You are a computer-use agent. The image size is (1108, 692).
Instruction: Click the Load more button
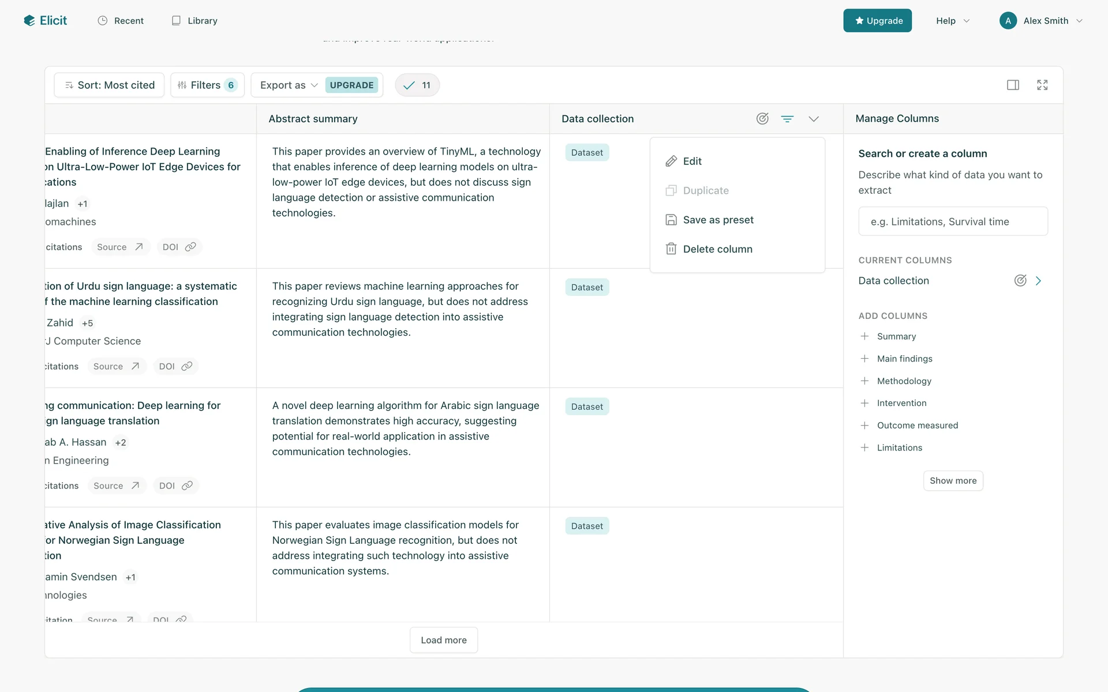(x=443, y=640)
